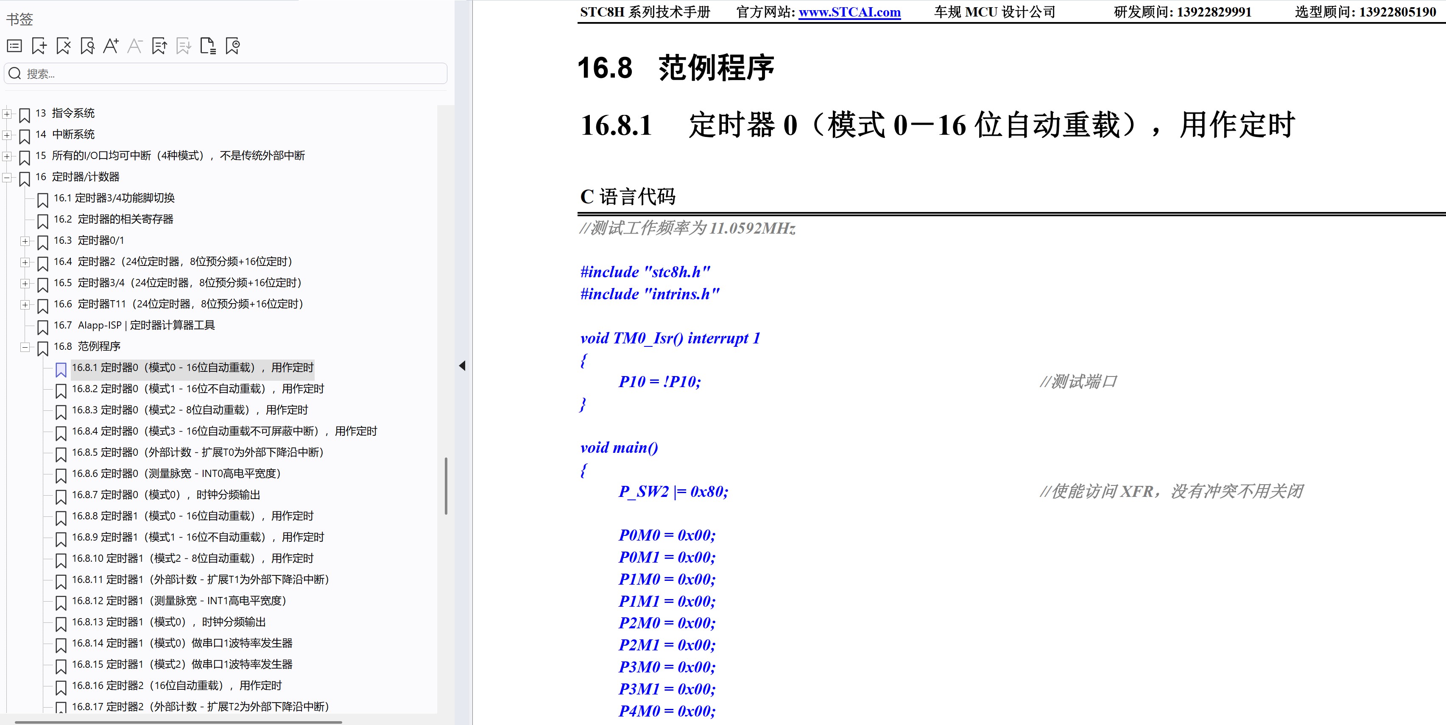Select bookmark 16.8.15 定时器1 模式2 波特率发生器
This screenshot has height=725, width=1446.
click(182, 664)
